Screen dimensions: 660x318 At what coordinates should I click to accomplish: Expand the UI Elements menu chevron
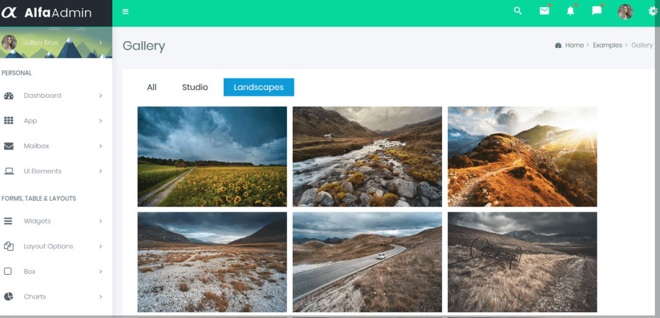coord(101,171)
